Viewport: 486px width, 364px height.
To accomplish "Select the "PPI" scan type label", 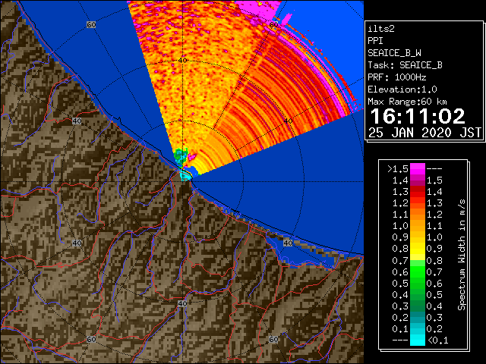I will (x=375, y=41).
